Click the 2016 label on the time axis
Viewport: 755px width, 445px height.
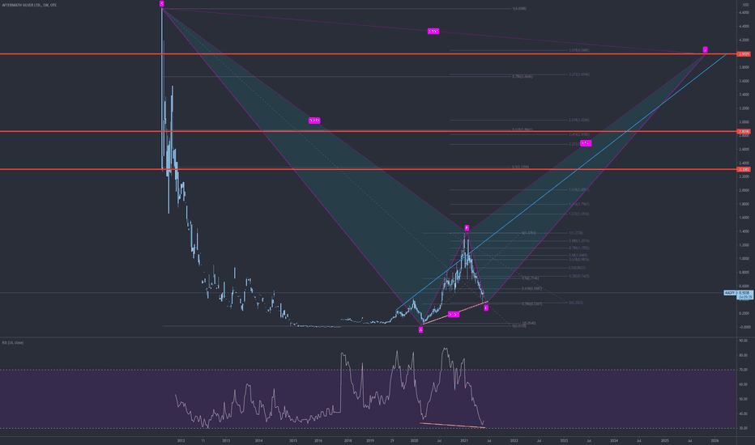click(318, 441)
